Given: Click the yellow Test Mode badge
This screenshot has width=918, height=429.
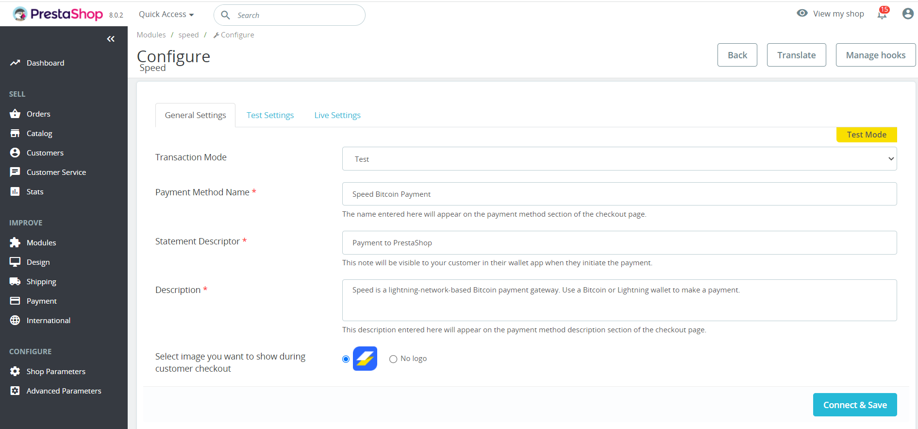Looking at the screenshot, I should click(x=867, y=135).
